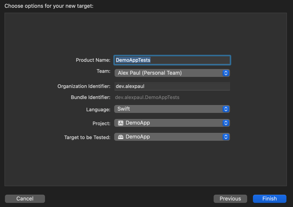Click the 'Choose options for your new target' heading
293x207 pixels.
(49, 6)
